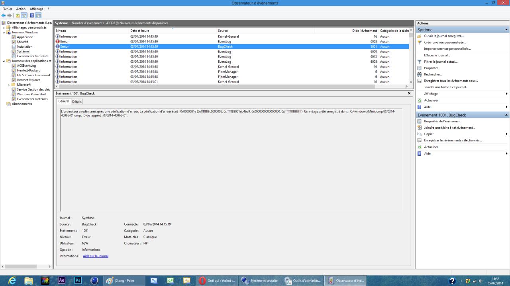The height and width of the screenshot is (286, 510).
Task: Select the 'Installation' log in the tree
Action: point(25,47)
